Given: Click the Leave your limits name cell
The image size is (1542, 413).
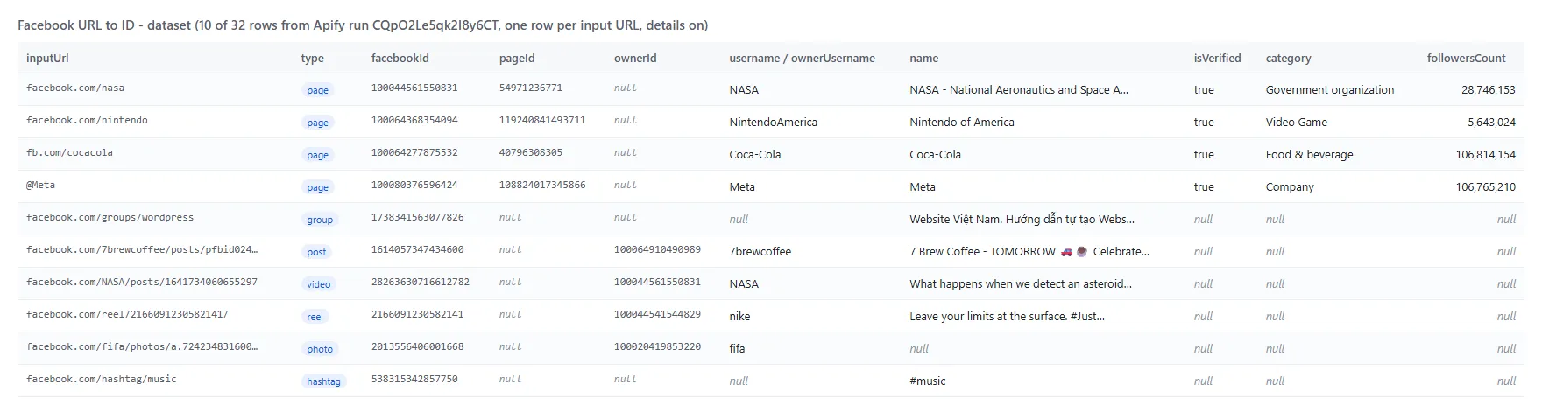Looking at the screenshot, I should pyautogui.click(x=1007, y=317).
